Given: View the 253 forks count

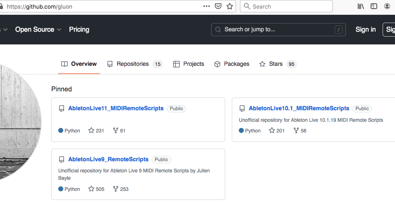Looking at the screenshot, I should (x=124, y=189).
